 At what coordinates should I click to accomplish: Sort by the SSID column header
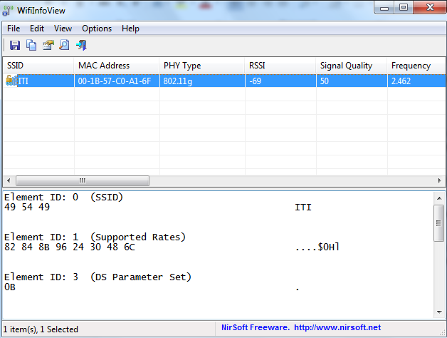coord(38,66)
